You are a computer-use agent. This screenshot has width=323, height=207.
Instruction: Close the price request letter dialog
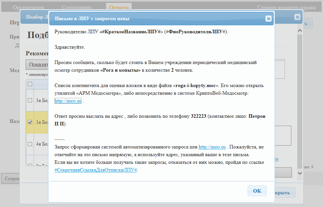[269, 19]
